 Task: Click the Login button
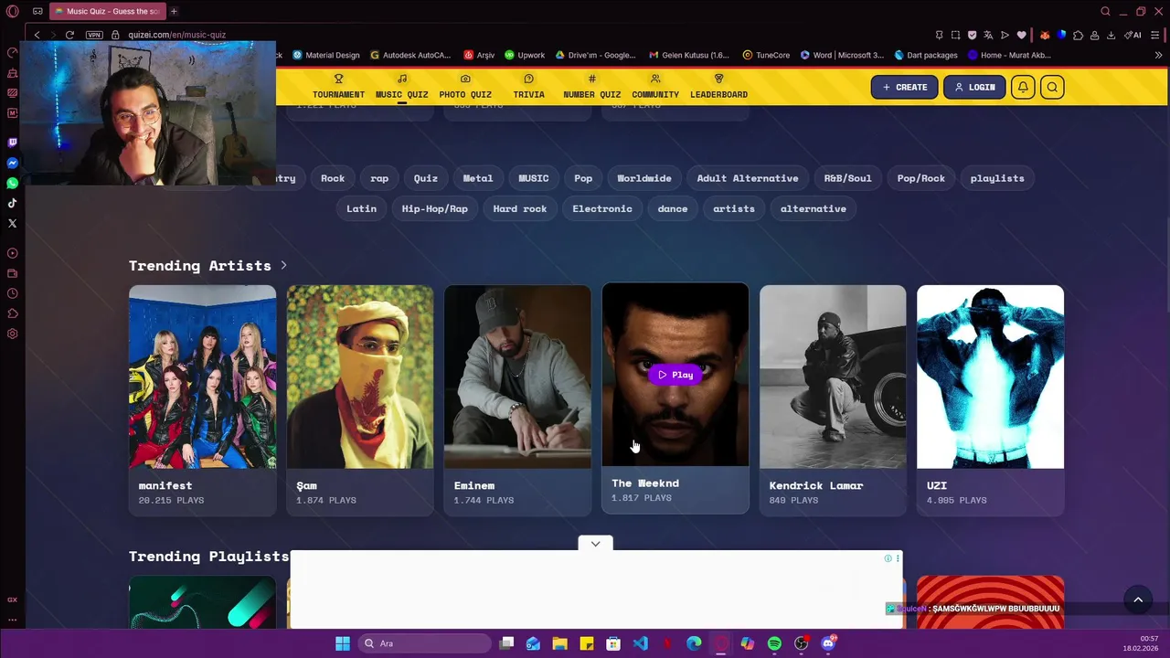pos(974,87)
